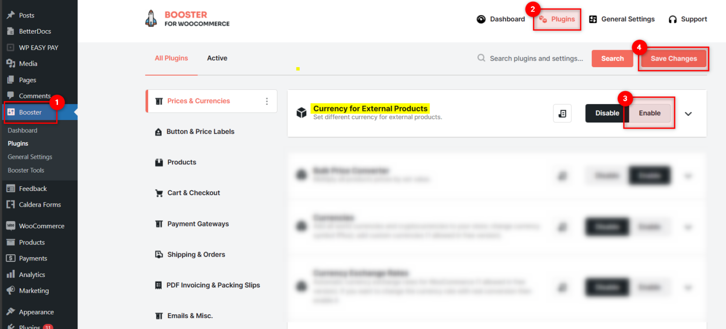Click the search magnifier icon

coord(481,58)
